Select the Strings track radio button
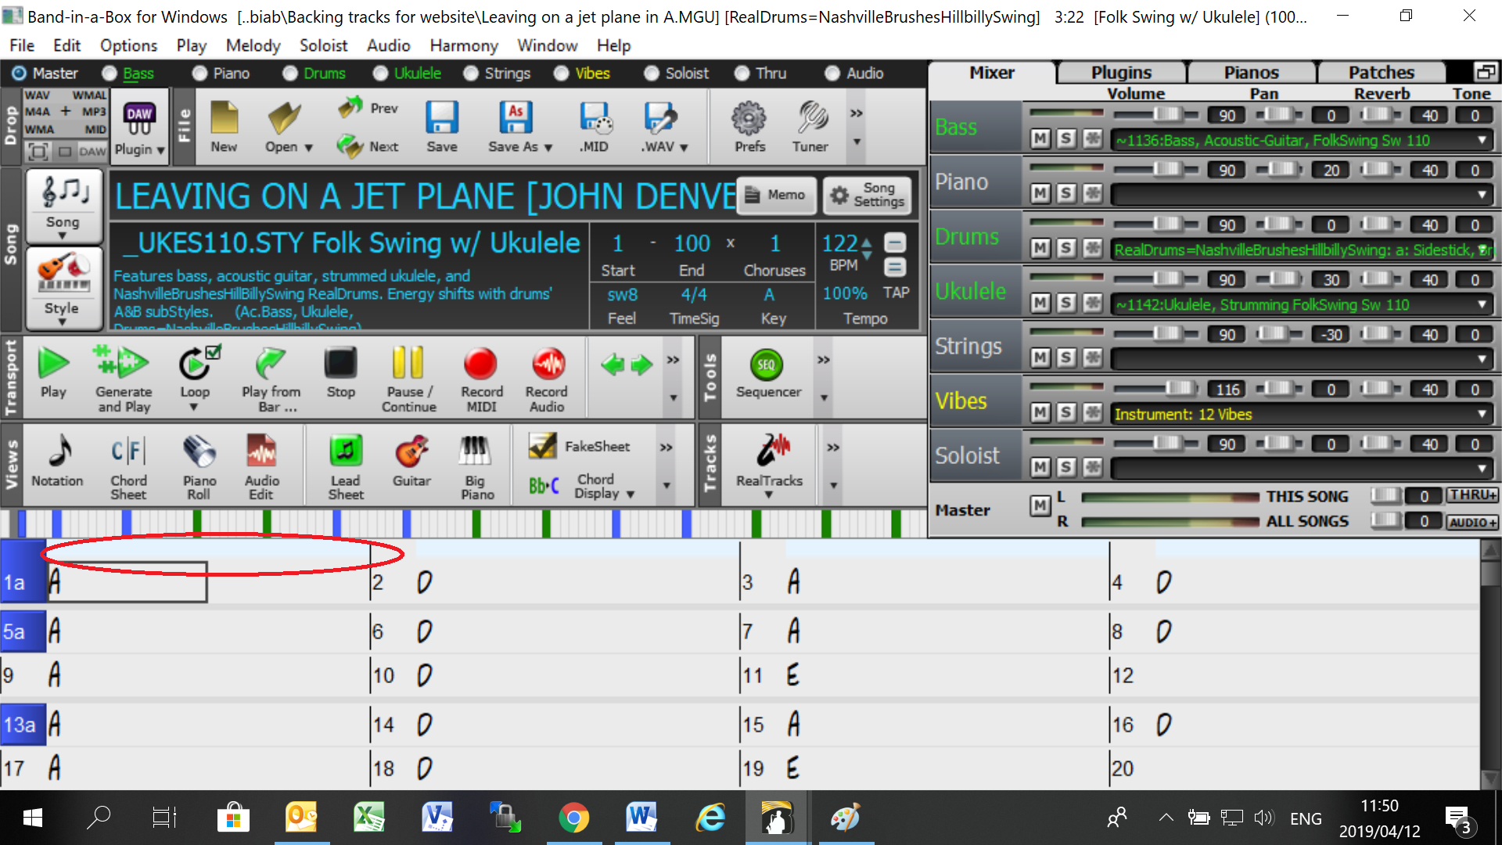Screen dimensions: 1502x845 pyautogui.click(x=471, y=73)
